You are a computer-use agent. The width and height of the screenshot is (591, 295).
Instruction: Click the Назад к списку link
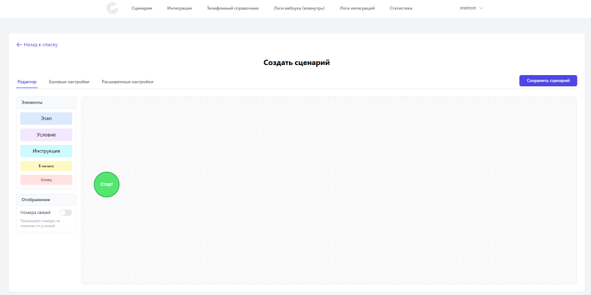[x=41, y=44]
